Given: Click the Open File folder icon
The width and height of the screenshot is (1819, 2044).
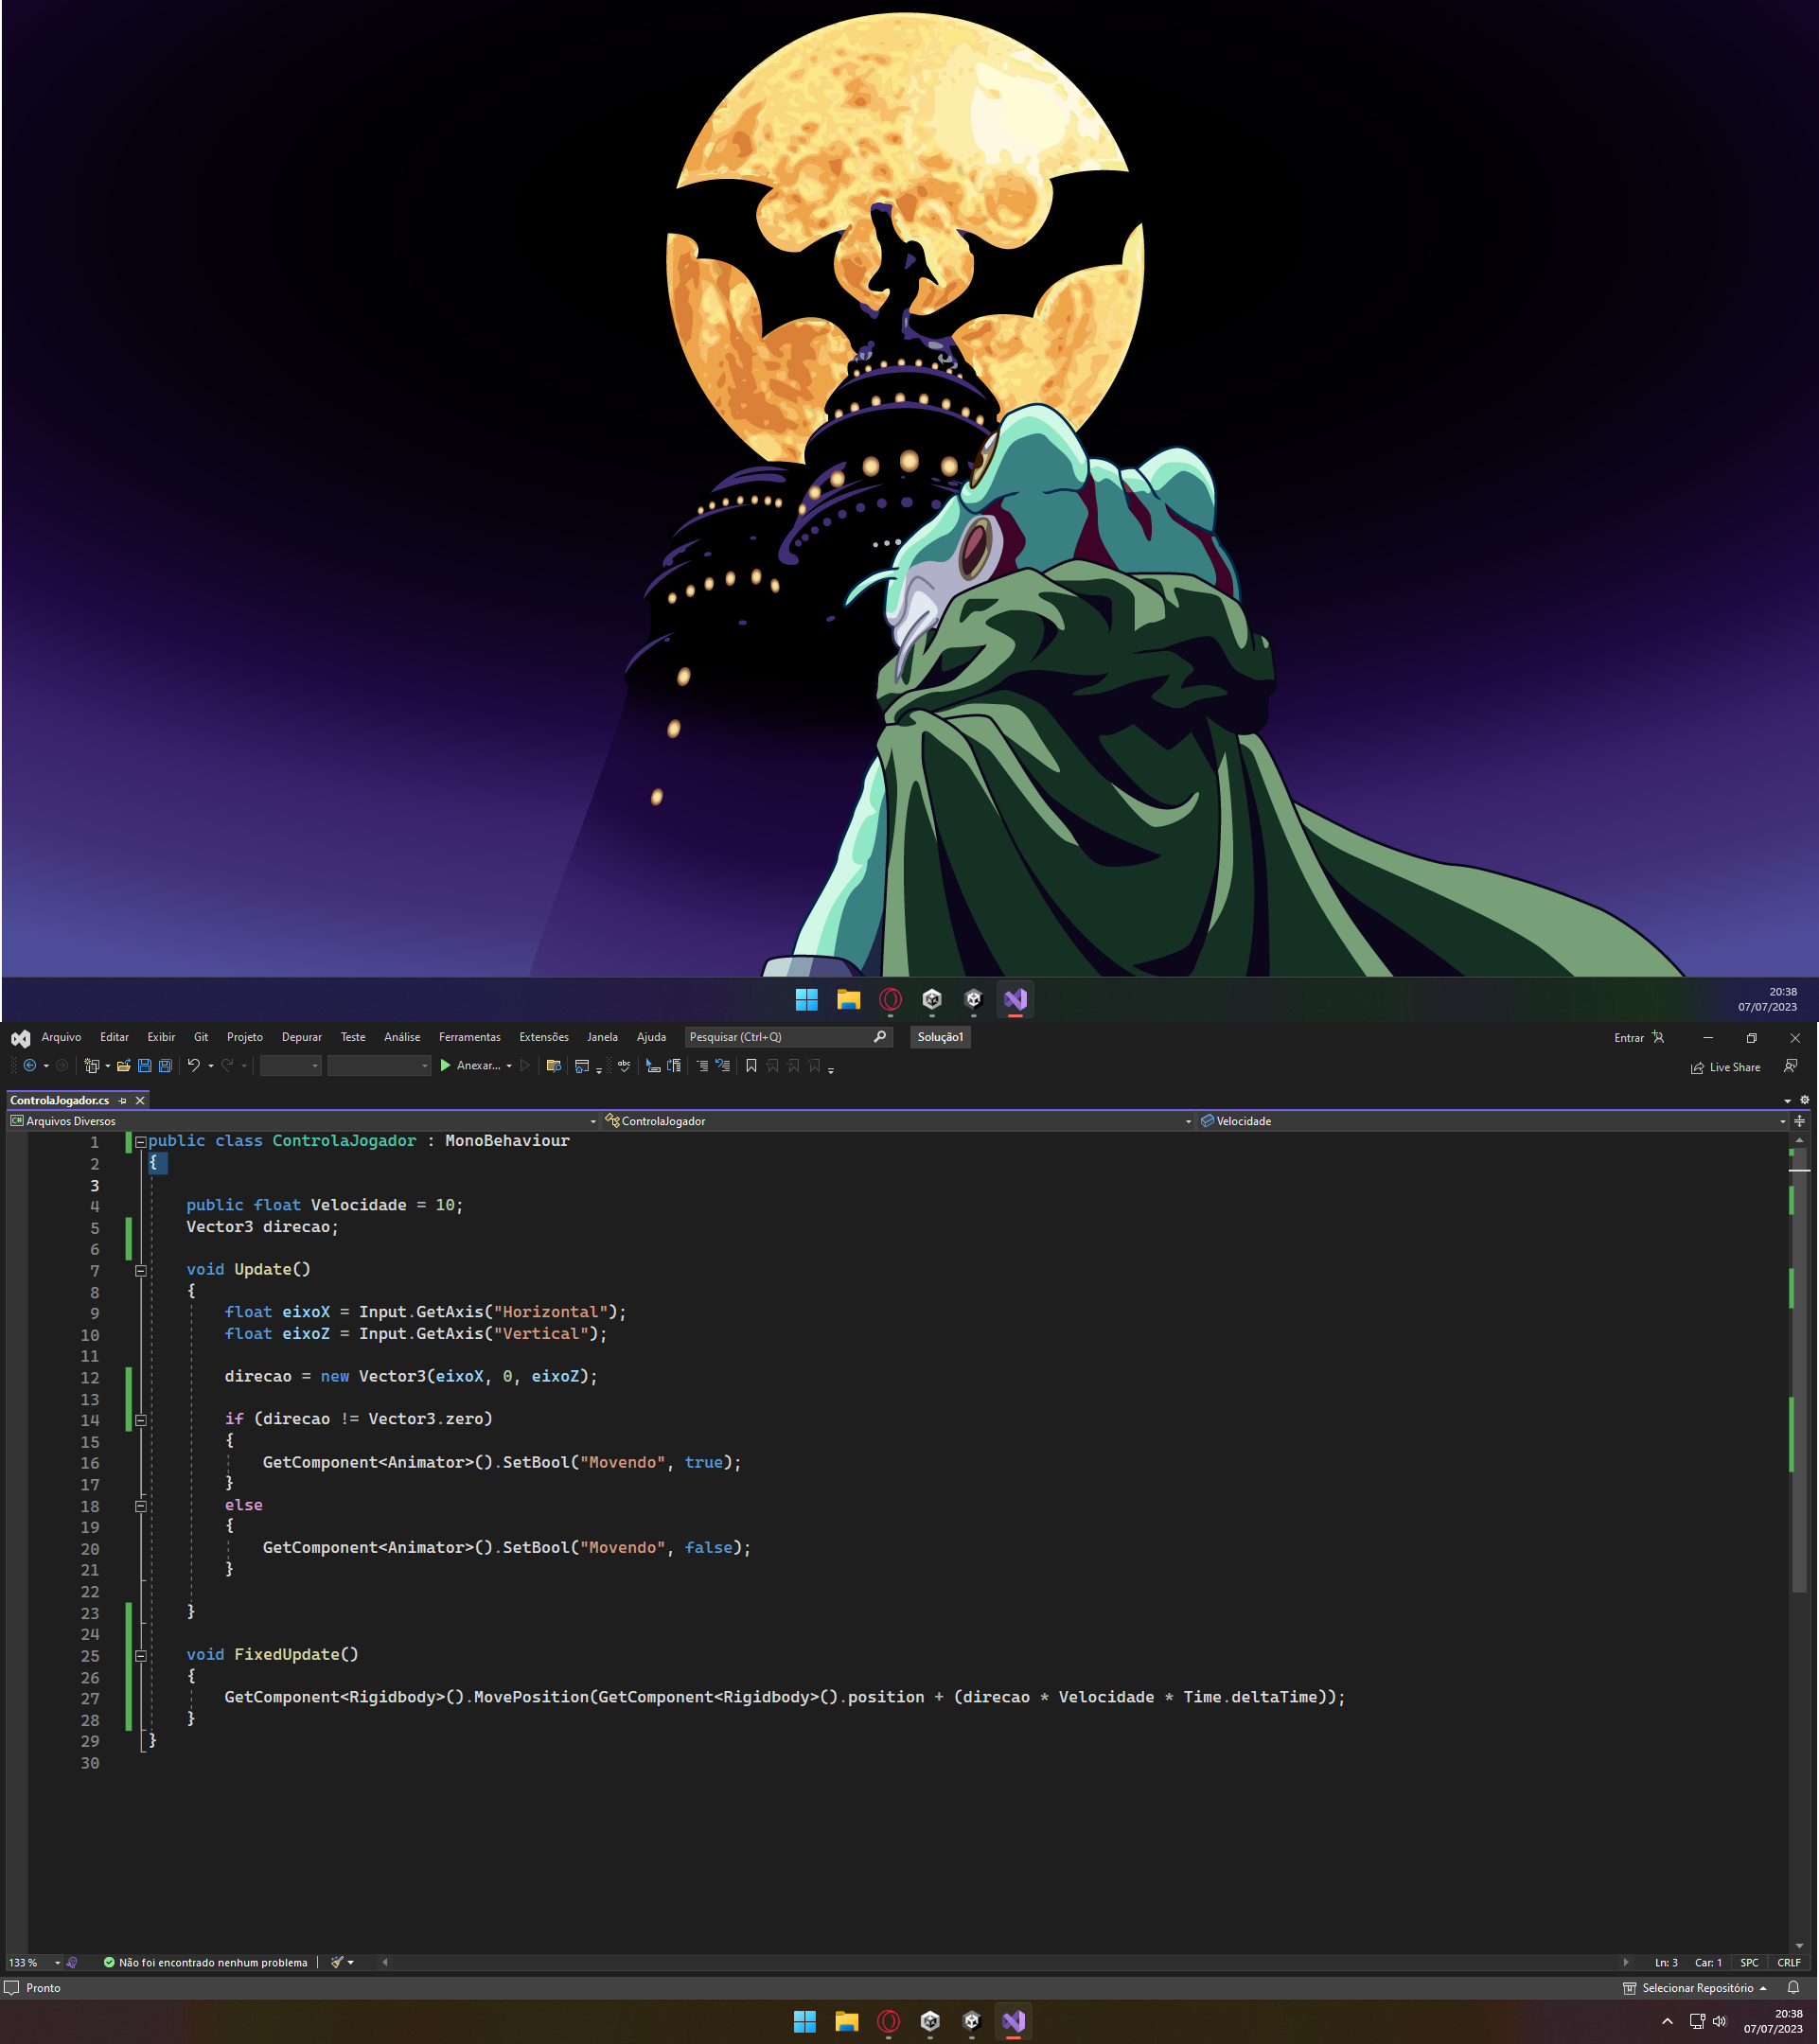Looking at the screenshot, I should (124, 1066).
